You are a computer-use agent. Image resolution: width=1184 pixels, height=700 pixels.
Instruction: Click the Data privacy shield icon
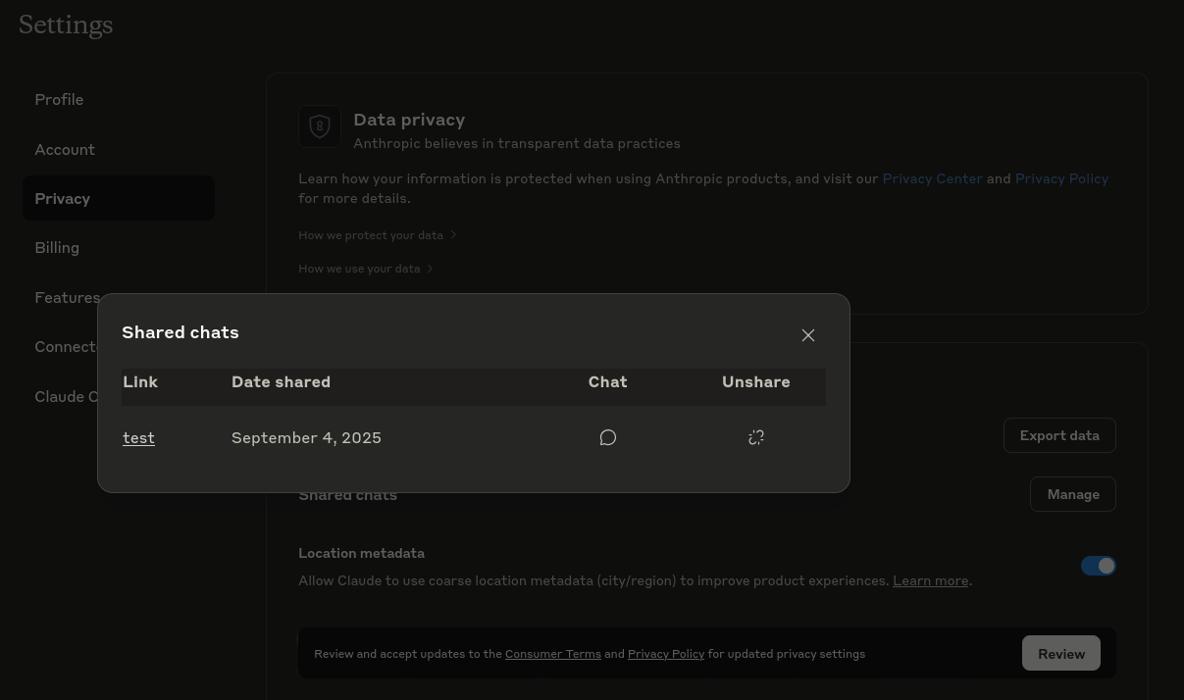320,126
